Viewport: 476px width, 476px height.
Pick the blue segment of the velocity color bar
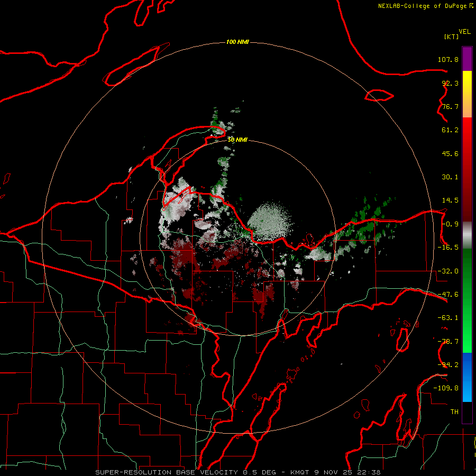click(467, 377)
